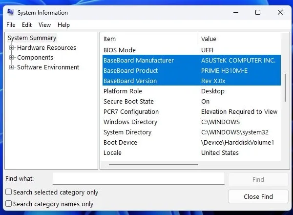Expand the Software Environment node
Screen dimensions: 293x215
click(11, 67)
